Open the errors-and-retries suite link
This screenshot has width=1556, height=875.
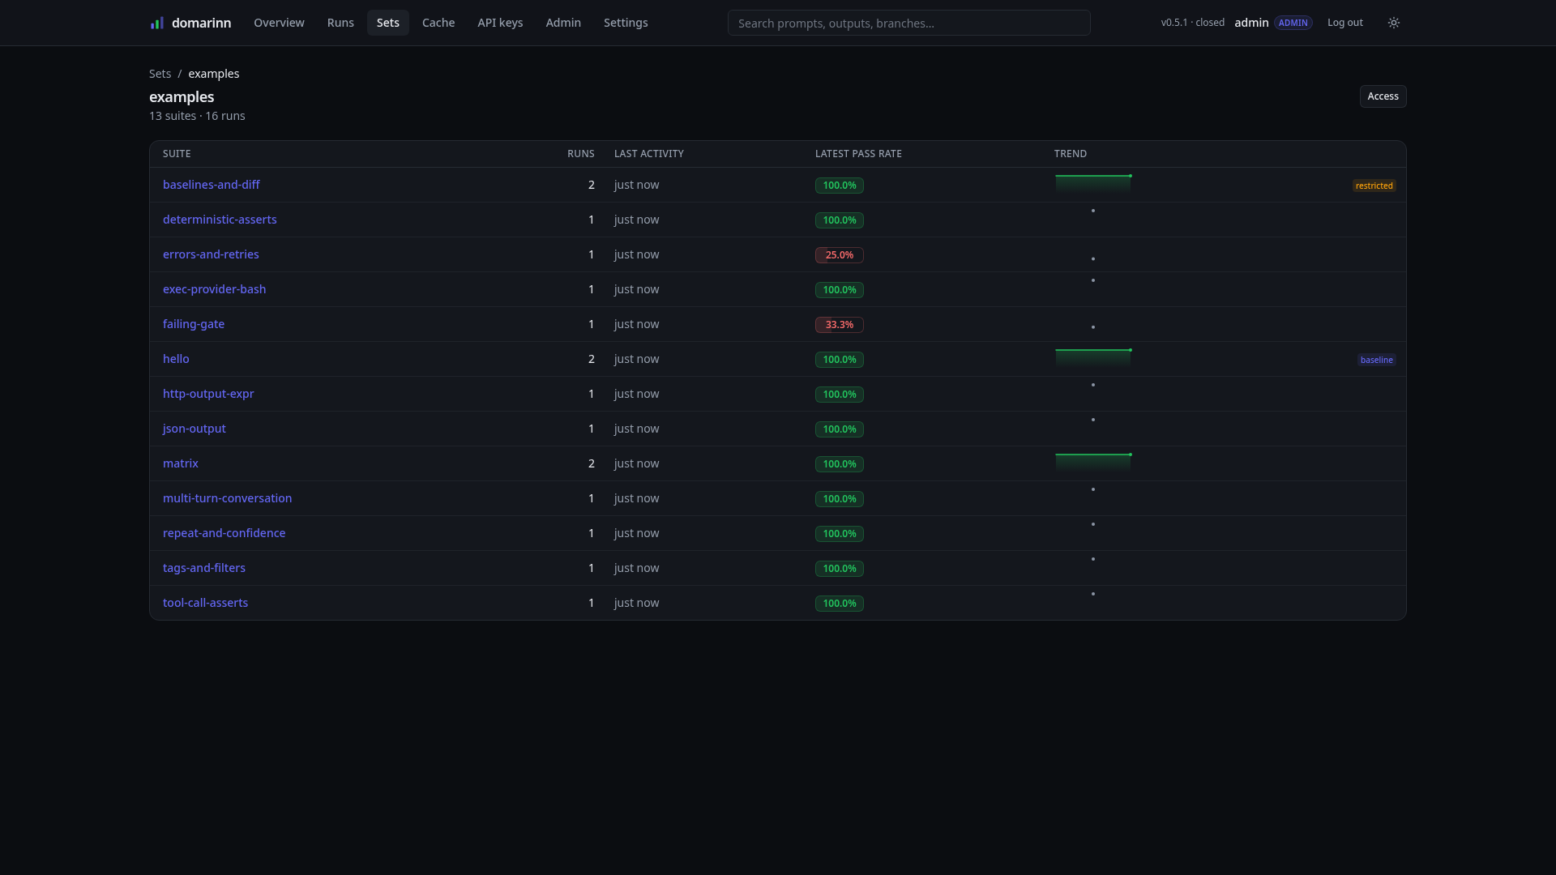point(211,254)
